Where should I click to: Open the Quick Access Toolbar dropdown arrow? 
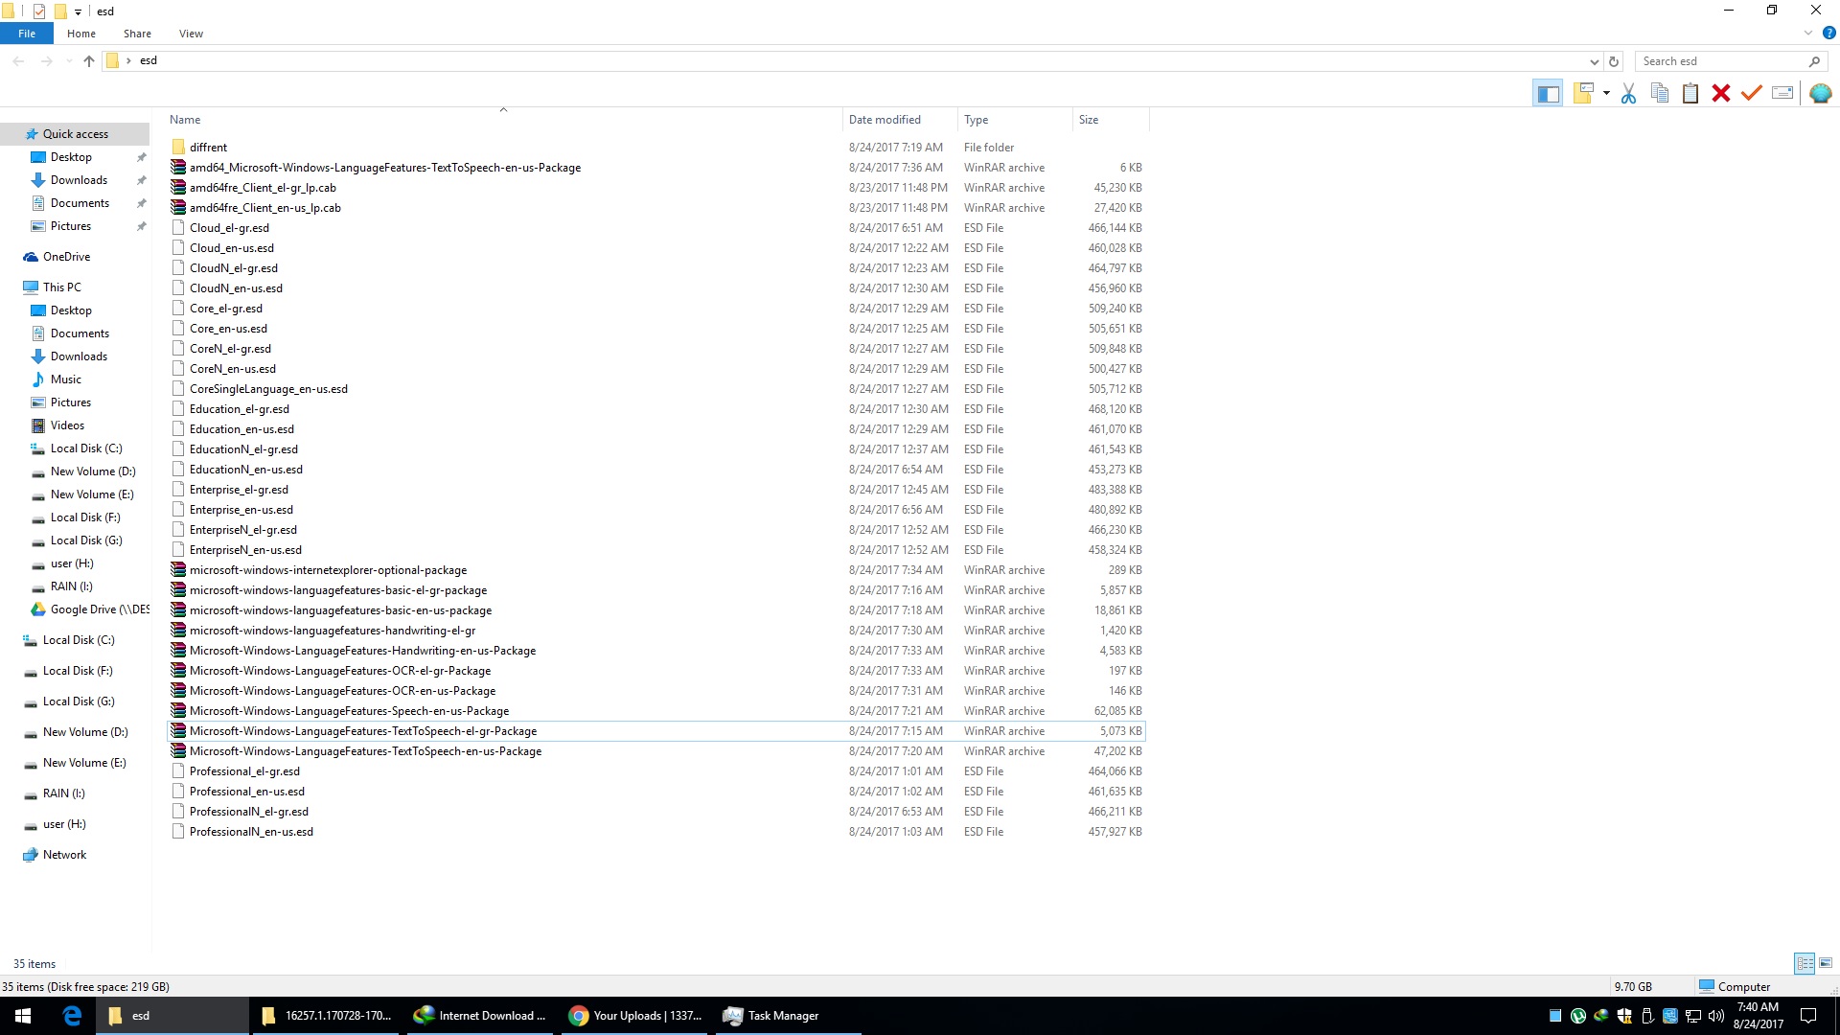[x=78, y=11]
